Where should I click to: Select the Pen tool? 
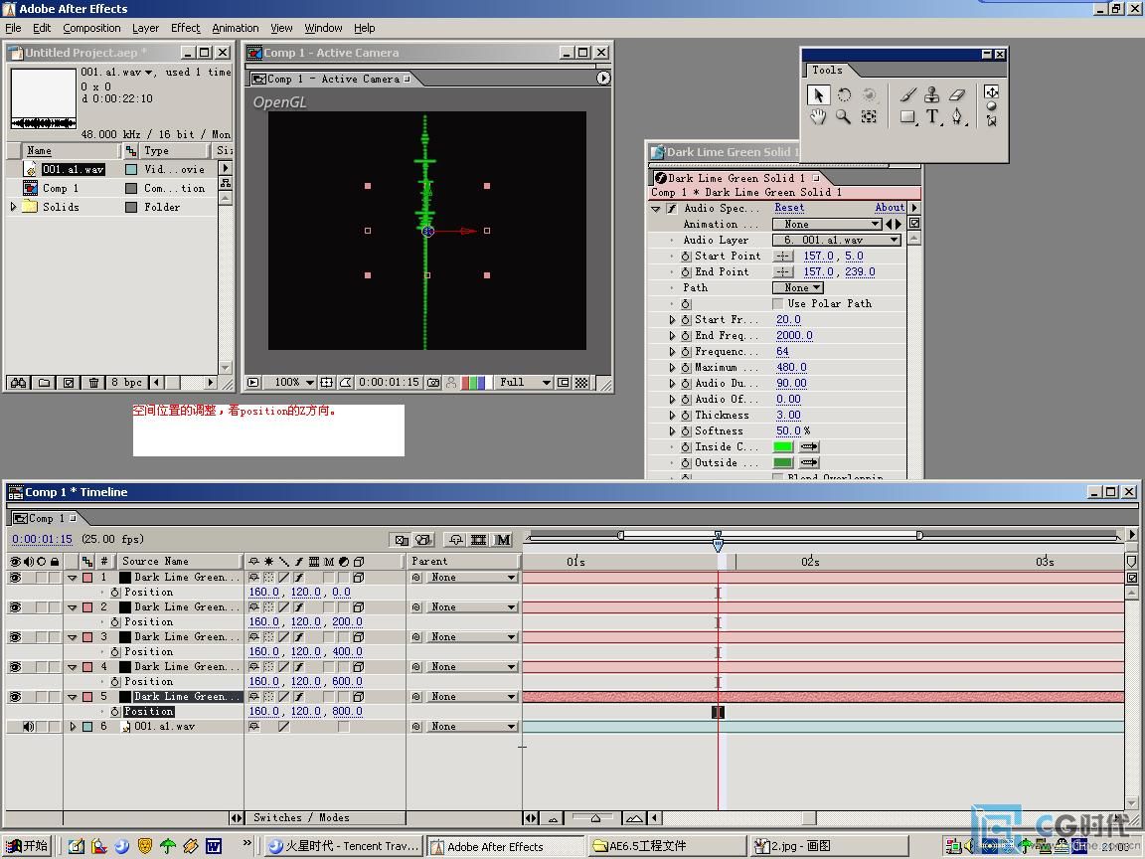957,117
